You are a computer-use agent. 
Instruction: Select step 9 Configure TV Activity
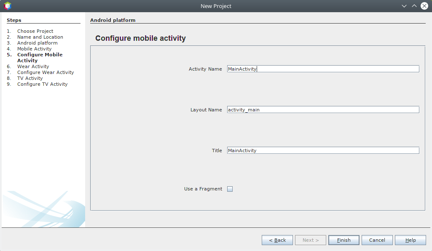coord(42,84)
